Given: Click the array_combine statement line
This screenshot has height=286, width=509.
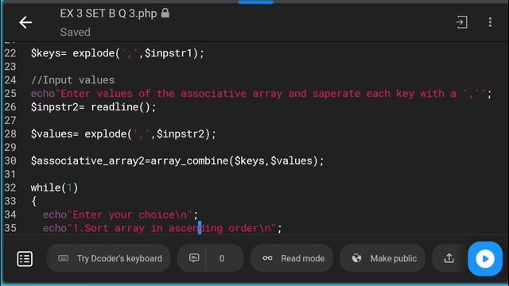Looking at the screenshot, I should (177, 160).
